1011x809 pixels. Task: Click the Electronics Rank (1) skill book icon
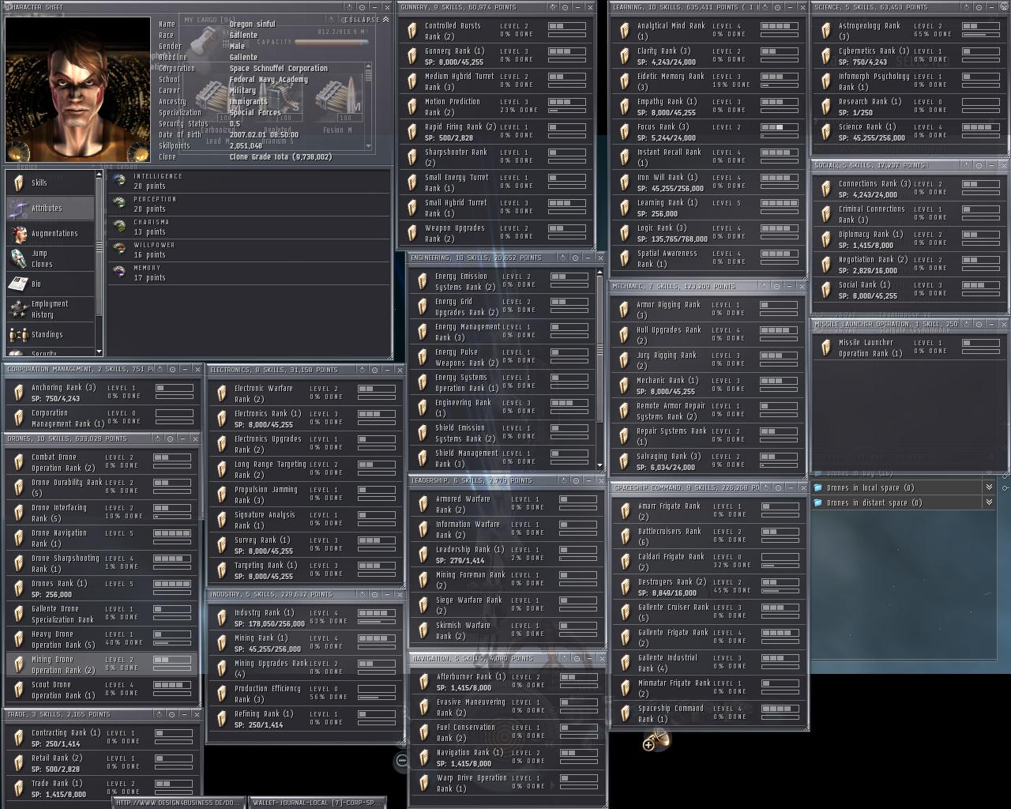click(x=221, y=419)
